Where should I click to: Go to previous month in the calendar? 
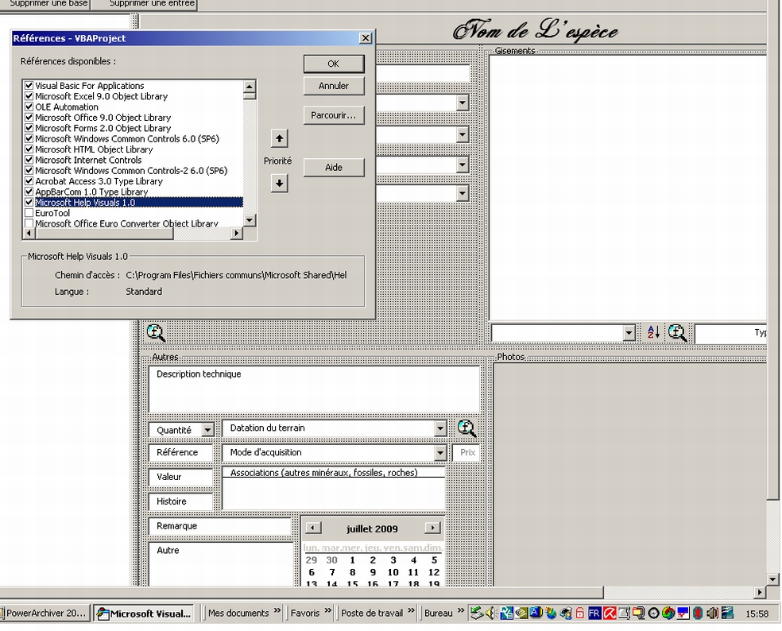pos(313,528)
